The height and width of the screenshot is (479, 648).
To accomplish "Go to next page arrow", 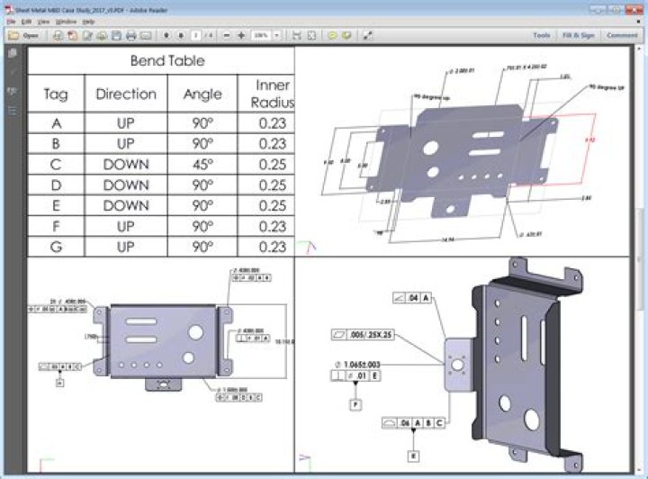I will point(181,35).
